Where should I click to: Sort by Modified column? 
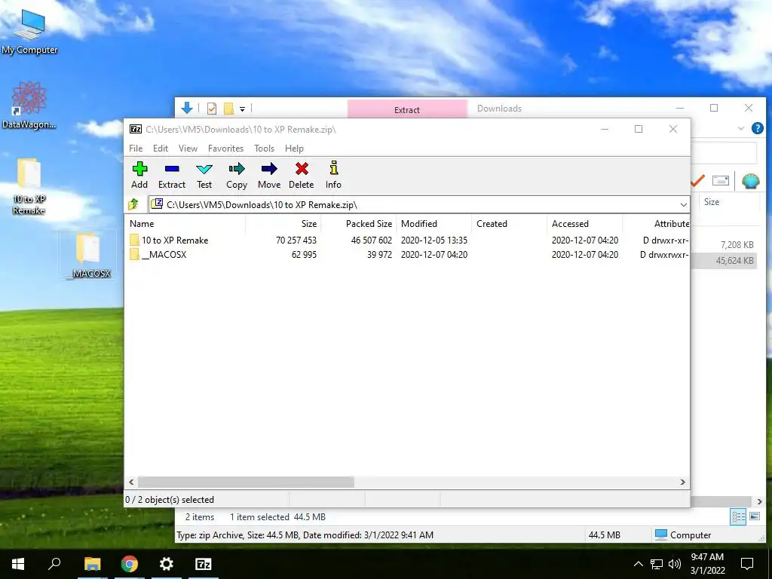433,223
